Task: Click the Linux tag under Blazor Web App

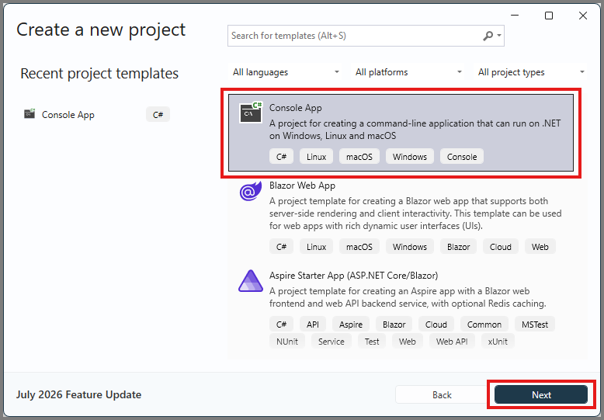Action: click(x=316, y=247)
